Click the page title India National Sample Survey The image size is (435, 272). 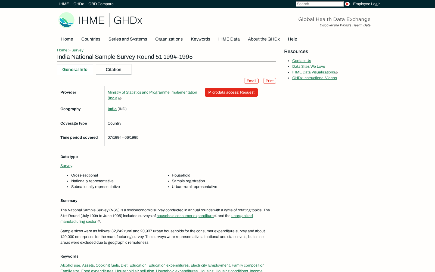[125, 57]
